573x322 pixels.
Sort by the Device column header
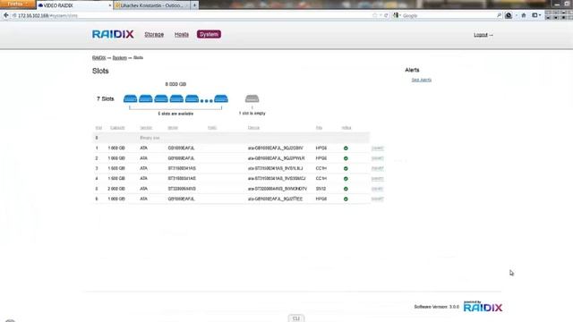253,128
